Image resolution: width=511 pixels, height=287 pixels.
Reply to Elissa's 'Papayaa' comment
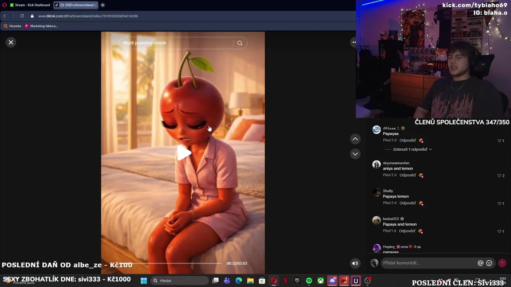[x=408, y=140]
